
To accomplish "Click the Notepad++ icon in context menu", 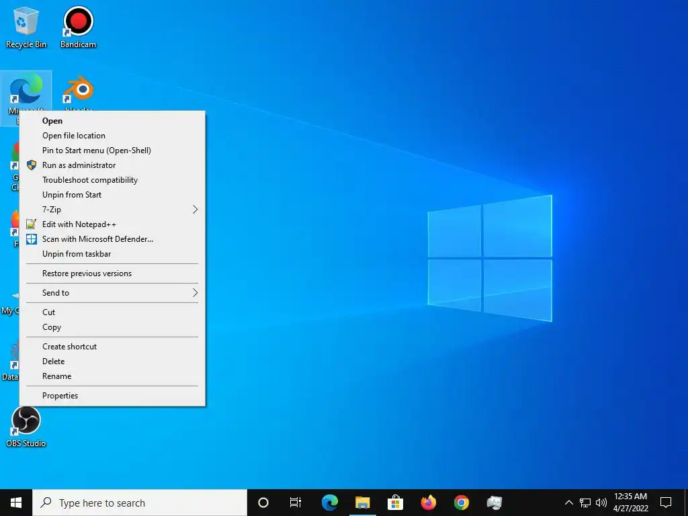I will (x=31, y=224).
